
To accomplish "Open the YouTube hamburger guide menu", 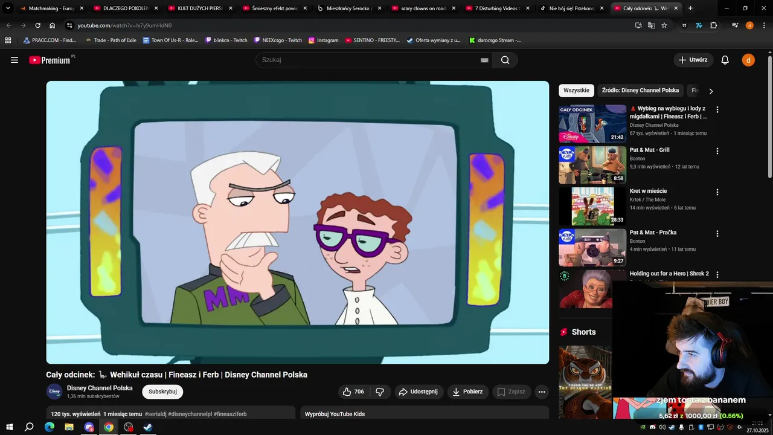I will point(14,60).
